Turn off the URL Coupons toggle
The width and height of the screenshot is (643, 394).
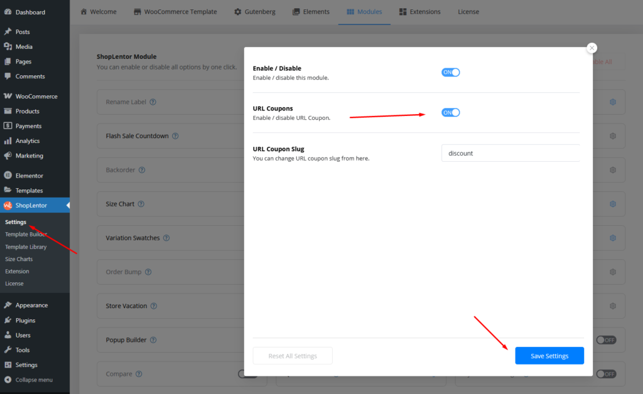(450, 112)
